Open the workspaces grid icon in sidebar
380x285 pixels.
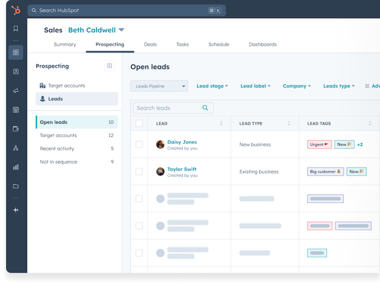tap(16, 53)
